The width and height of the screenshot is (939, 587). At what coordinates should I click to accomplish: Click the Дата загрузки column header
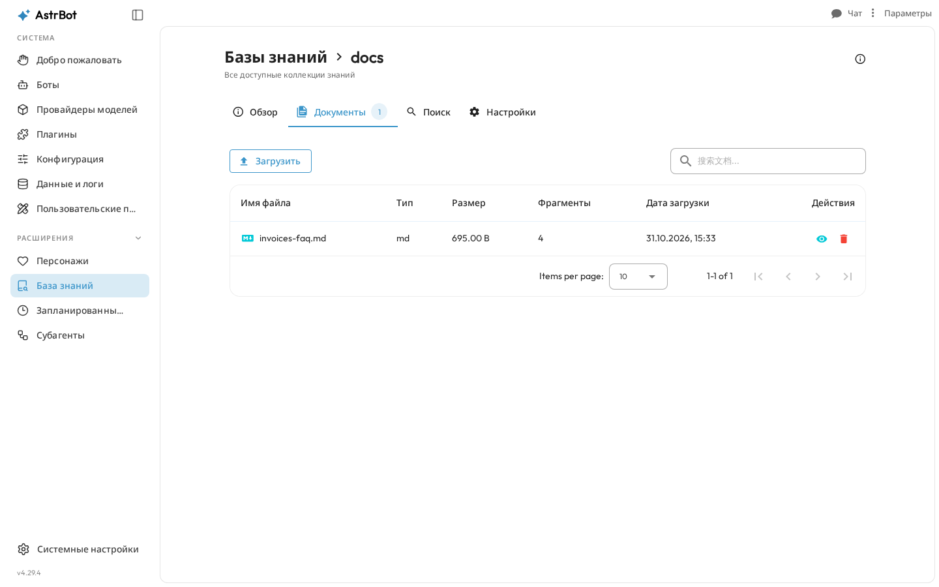[x=678, y=203]
